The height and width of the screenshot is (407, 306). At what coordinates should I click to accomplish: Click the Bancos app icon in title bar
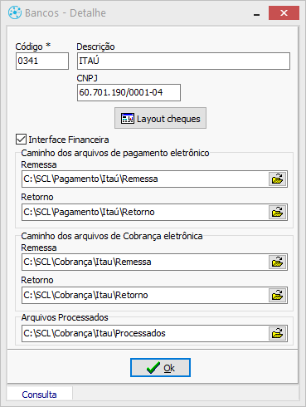(x=15, y=12)
